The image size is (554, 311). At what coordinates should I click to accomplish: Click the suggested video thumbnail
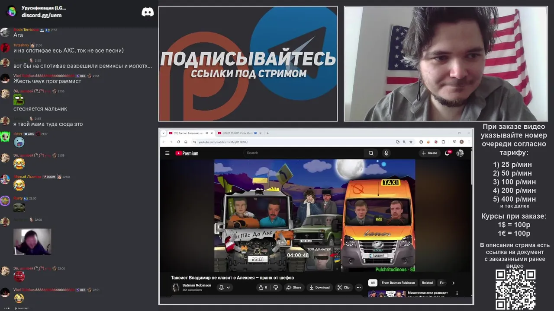[x=387, y=294]
